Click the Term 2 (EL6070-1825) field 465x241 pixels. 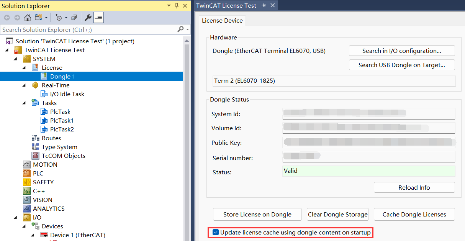click(x=334, y=81)
